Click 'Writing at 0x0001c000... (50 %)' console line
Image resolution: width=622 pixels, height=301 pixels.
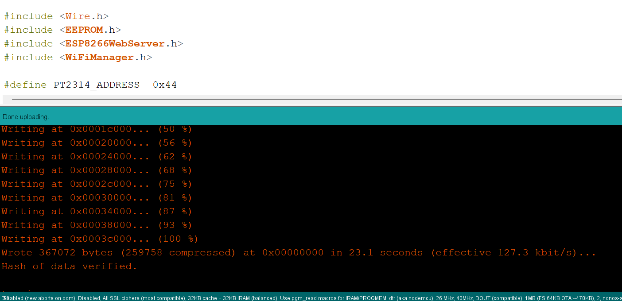point(97,129)
